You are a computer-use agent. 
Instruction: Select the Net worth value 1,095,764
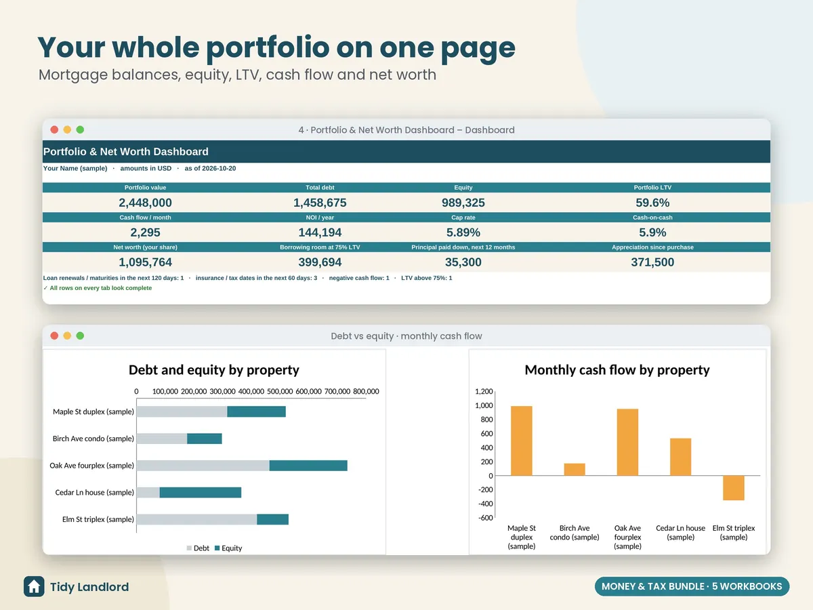point(145,262)
